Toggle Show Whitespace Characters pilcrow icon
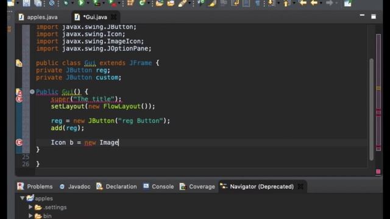This screenshot has width=390, height=219. 257,3
